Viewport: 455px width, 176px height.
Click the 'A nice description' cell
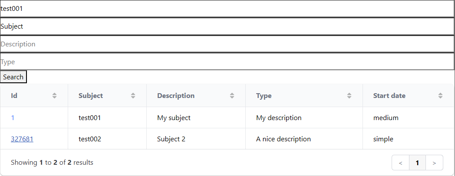[x=284, y=139]
